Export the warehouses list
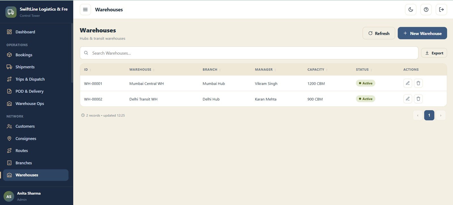This screenshot has height=205, width=453. click(434, 53)
